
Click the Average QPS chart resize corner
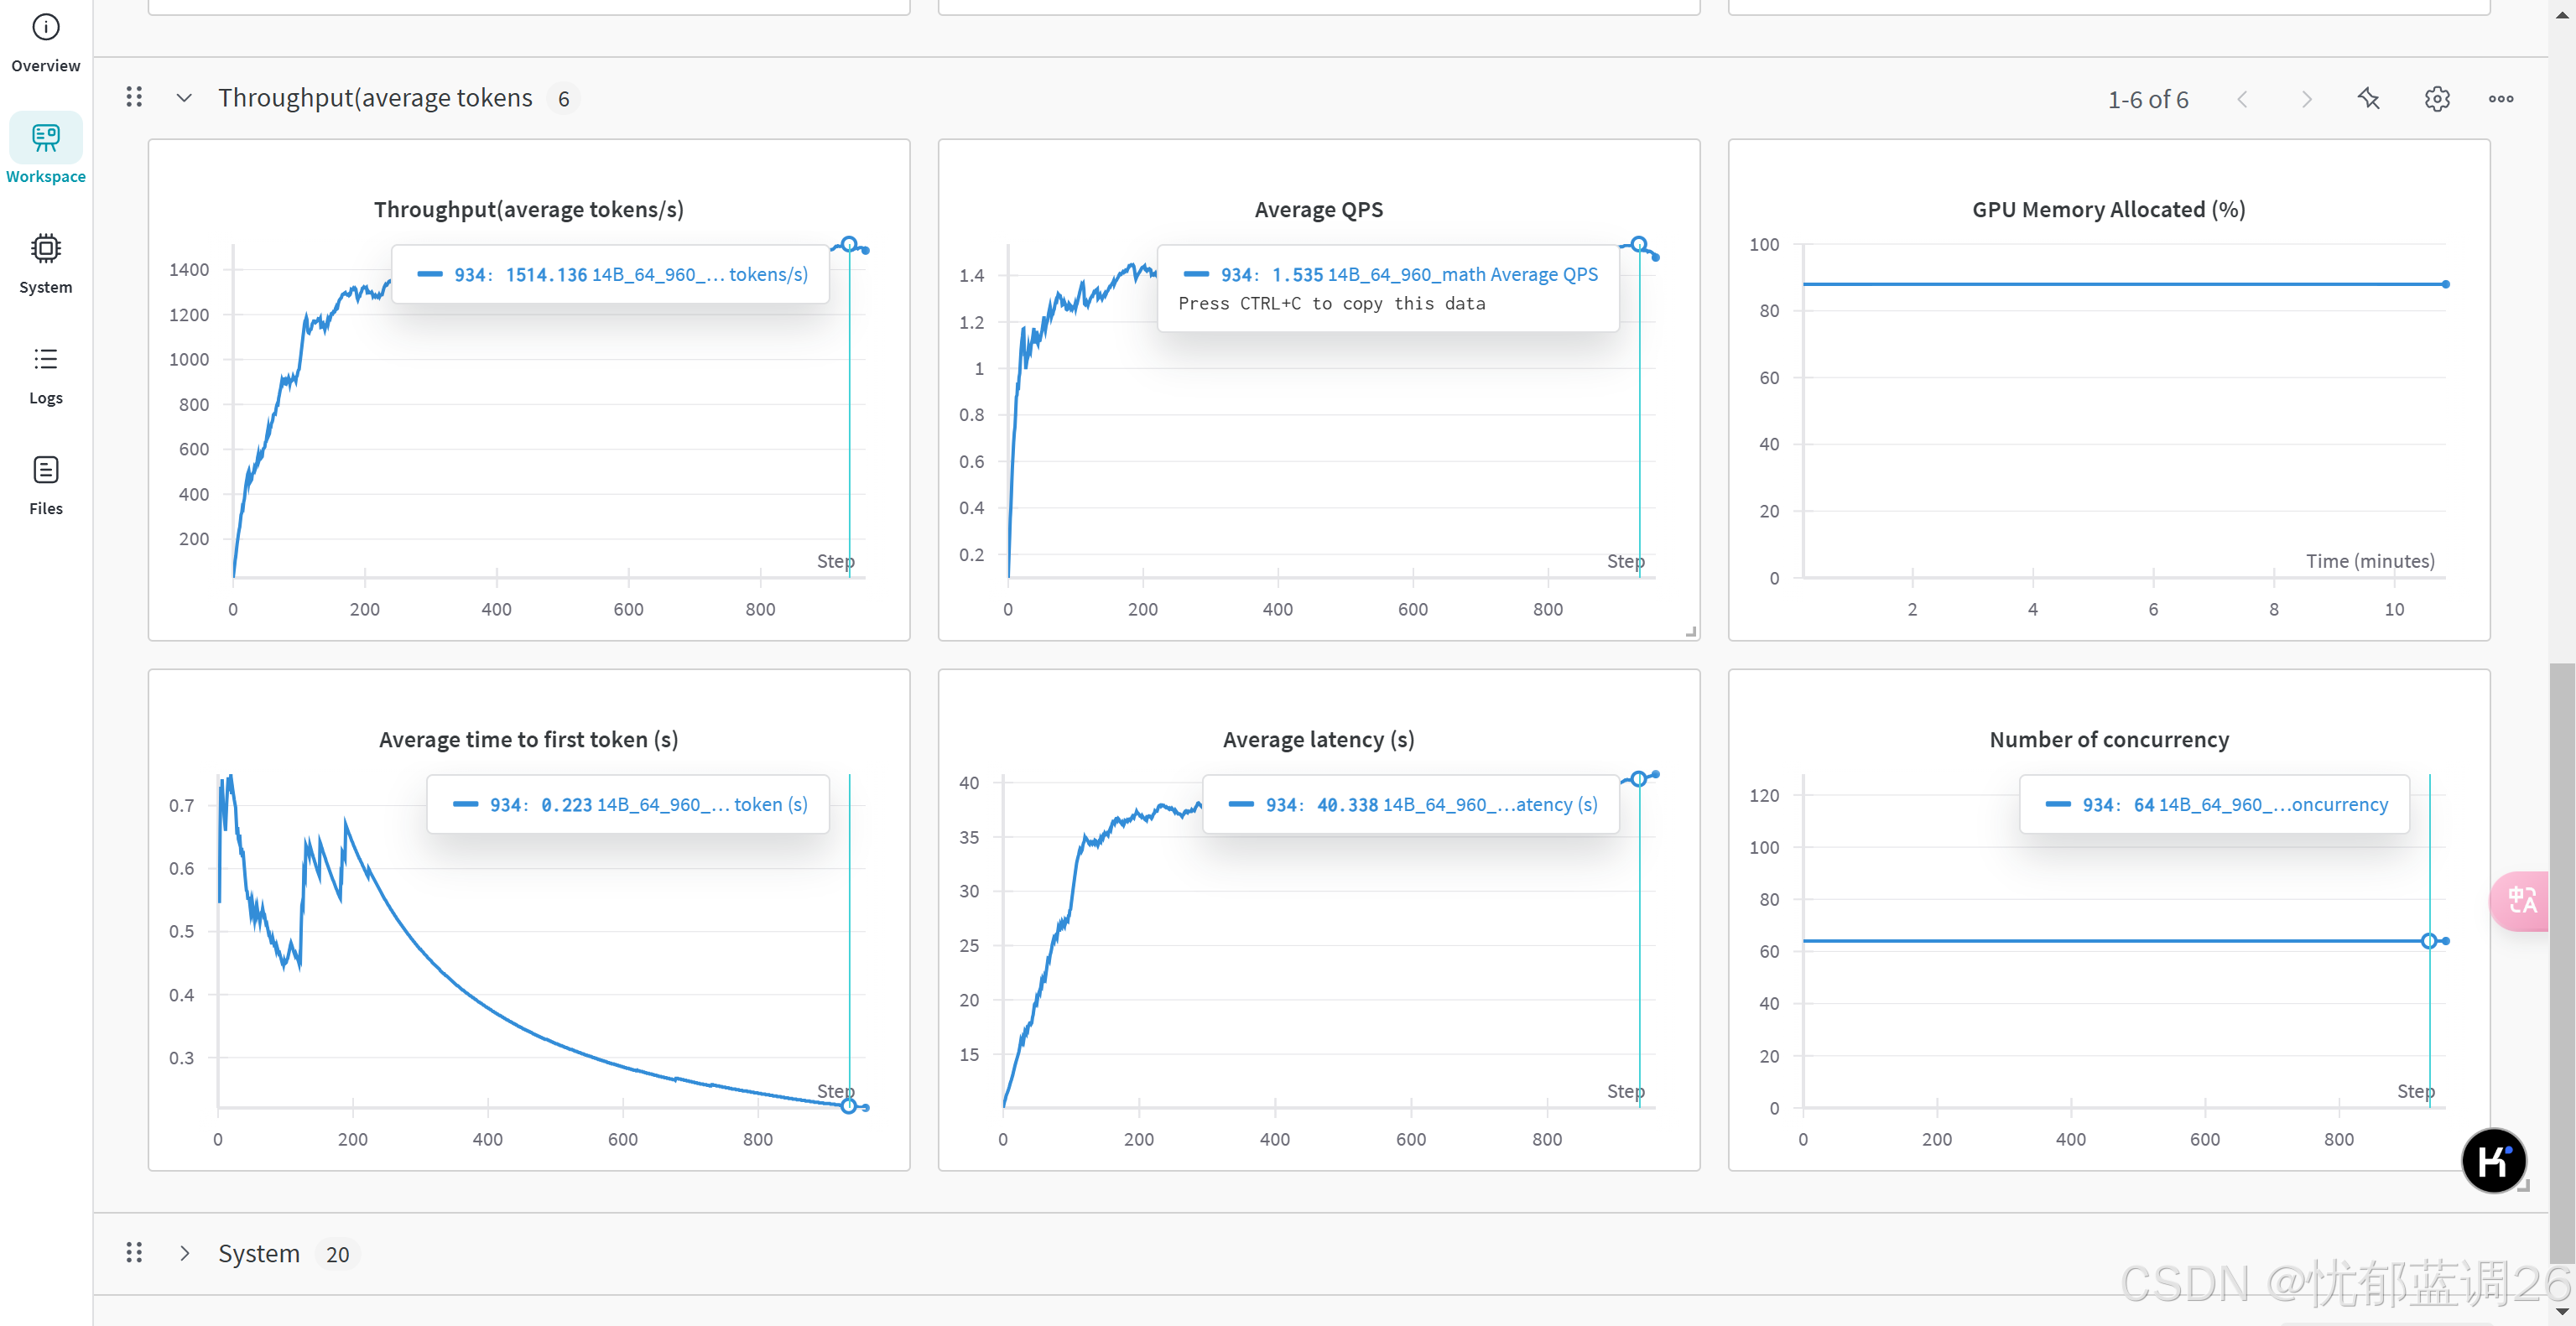[x=1691, y=632]
